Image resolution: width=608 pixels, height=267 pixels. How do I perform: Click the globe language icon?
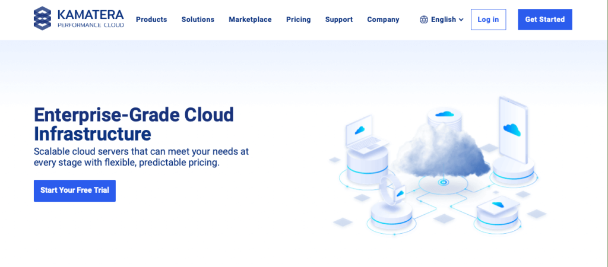click(423, 20)
